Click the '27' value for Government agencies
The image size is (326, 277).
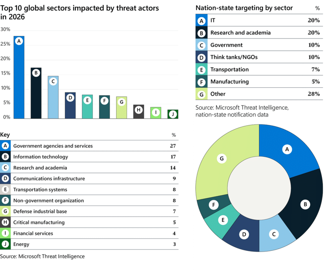point(173,146)
